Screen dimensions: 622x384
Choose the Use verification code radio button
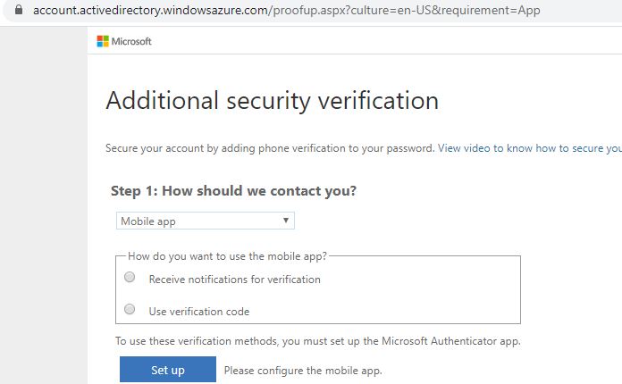pyautogui.click(x=130, y=310)
